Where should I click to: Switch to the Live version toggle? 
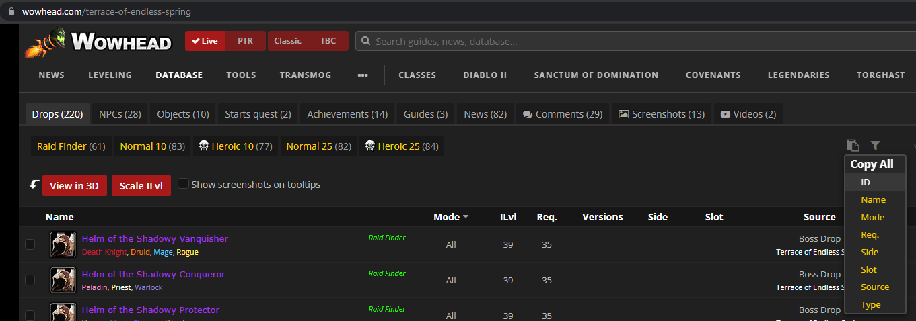coord(205,41)
